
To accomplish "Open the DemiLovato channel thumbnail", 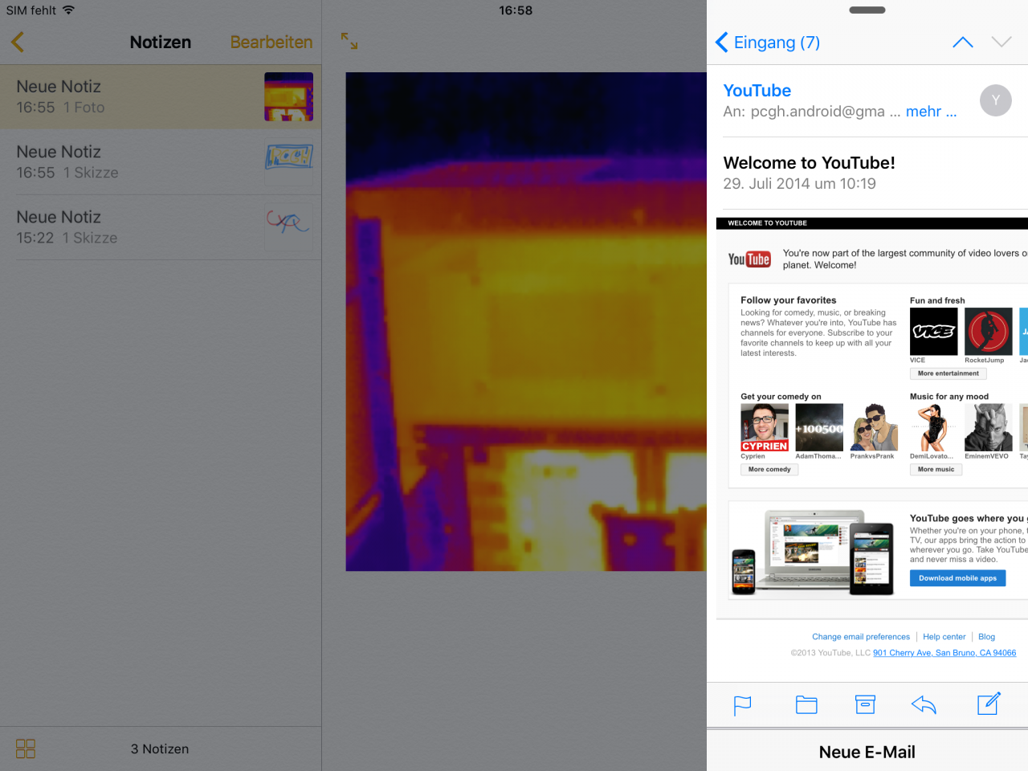I will (933, 427).
